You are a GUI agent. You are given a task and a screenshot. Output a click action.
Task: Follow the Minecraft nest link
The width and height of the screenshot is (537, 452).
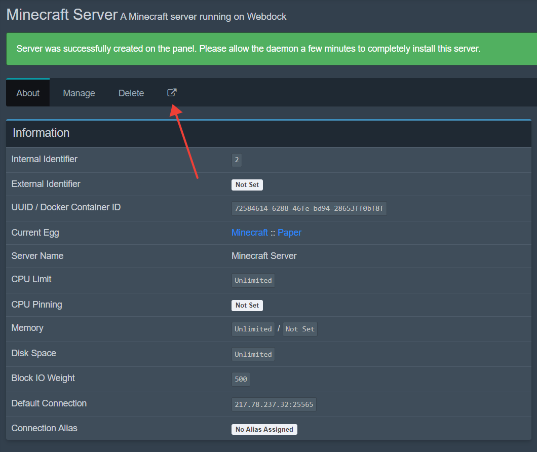(x=249, y=233)
